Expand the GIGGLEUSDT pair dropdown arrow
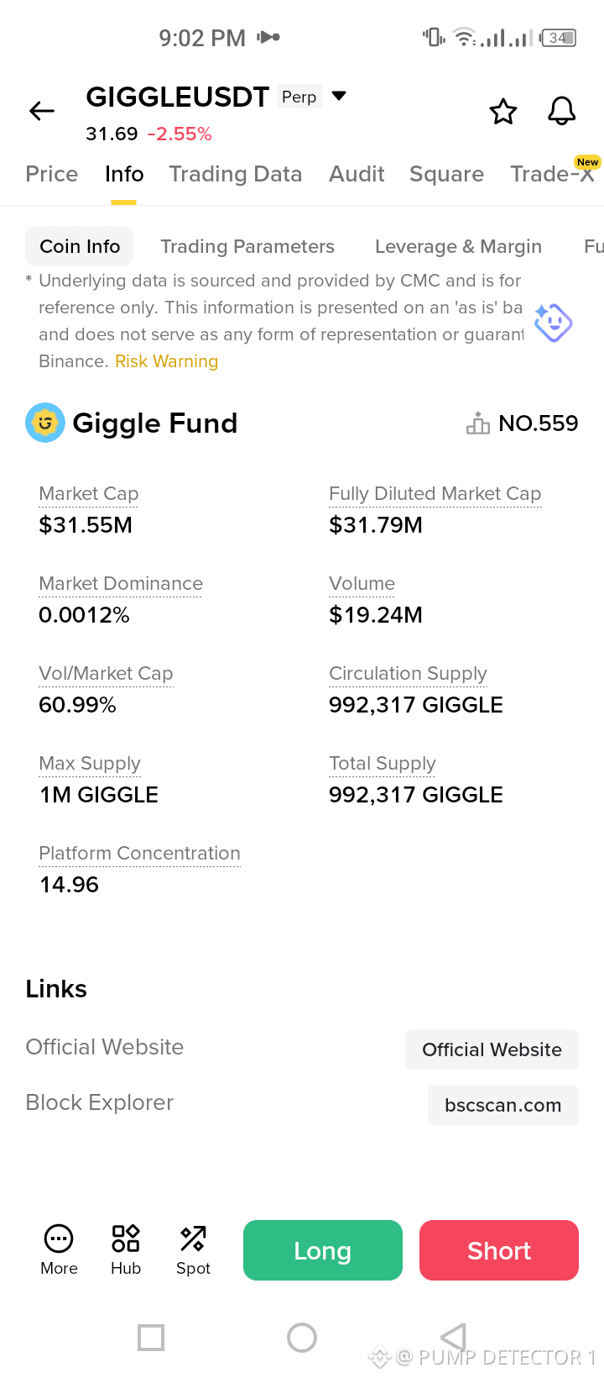The width and height of the screenshot is (604, 1378). point(339,96)
